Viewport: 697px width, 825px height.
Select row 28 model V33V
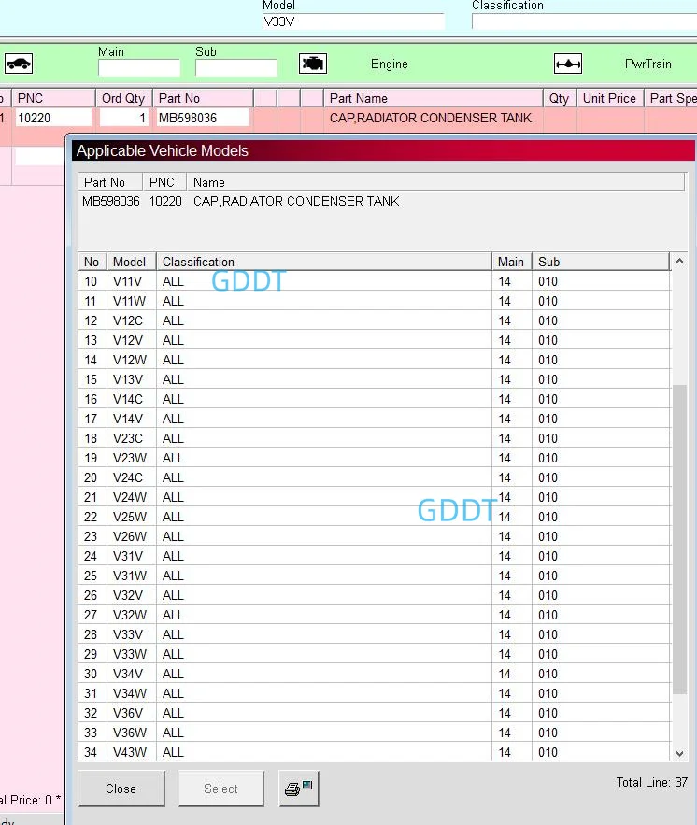[x=374, y=634]
